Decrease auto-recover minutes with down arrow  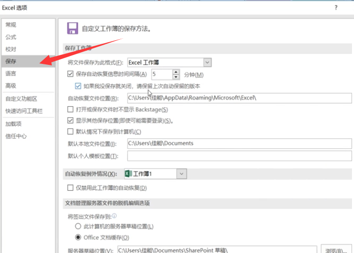[x=176, y=77]
